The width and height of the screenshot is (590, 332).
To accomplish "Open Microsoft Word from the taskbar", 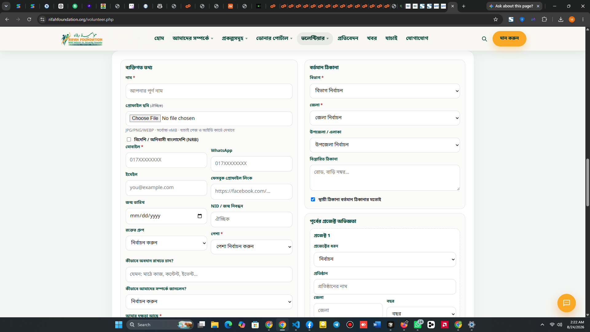I will click(x=377, y=325).
